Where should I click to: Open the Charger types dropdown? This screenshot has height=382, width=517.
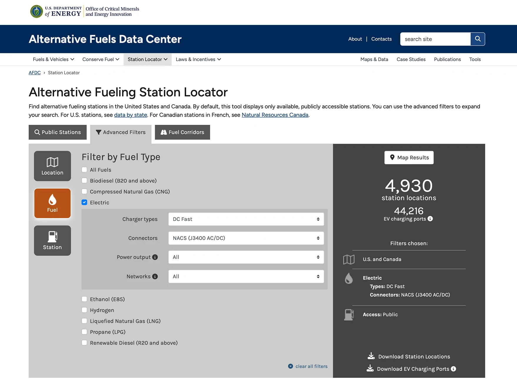pyautogui.click(x=246, y=219)
